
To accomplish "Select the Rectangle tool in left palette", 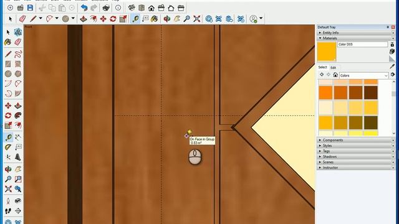I will (x=8, y=64).
